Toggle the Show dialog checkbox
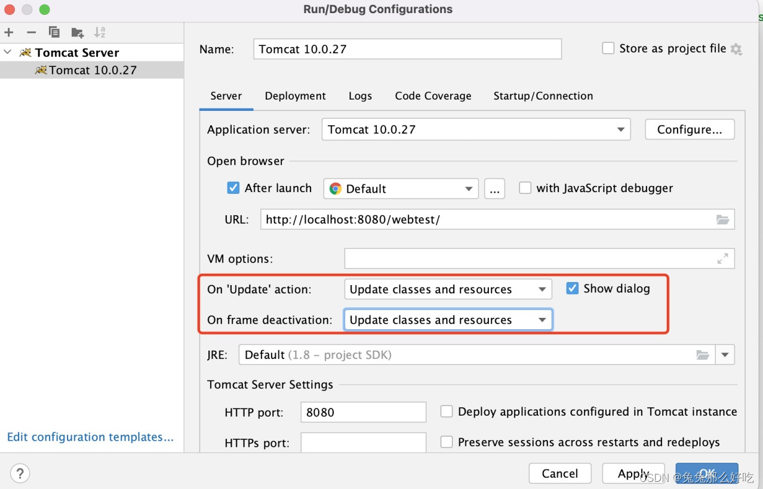Image resolution: width=763 pixels, height=489 pixels. (572, 289)
